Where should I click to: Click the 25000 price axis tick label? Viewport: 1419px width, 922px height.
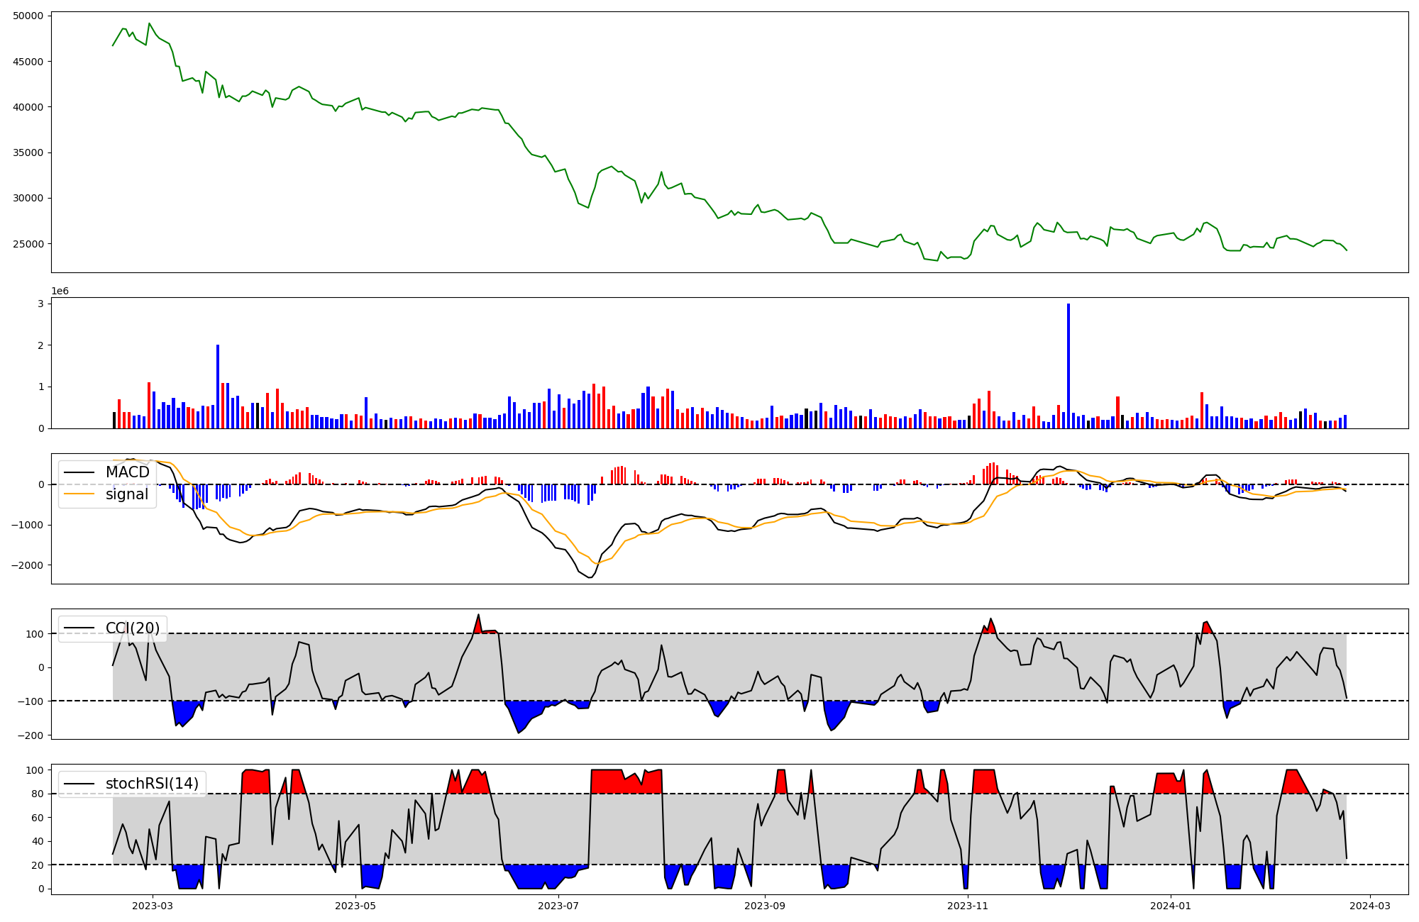click(28, 244)
